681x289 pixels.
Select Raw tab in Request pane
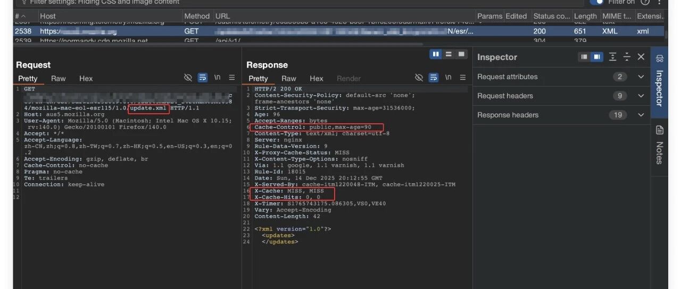pyautogui.click(x=59, y=78)
